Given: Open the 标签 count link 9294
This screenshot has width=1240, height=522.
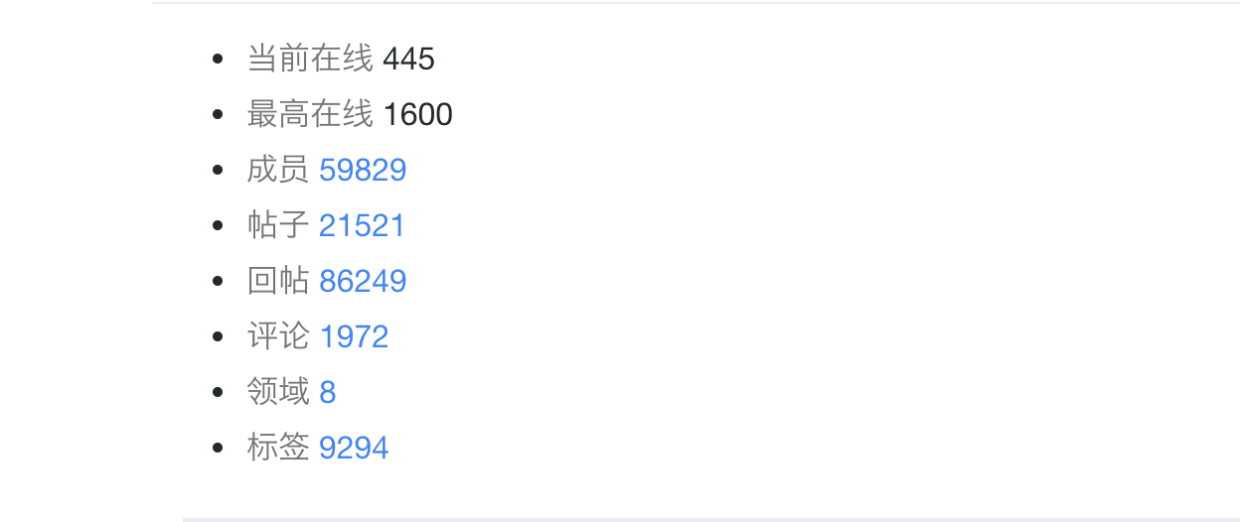Looking at the screenshot, I should 354,448.
